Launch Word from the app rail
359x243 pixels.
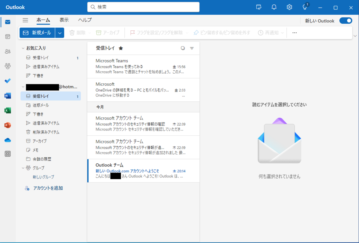8,96
